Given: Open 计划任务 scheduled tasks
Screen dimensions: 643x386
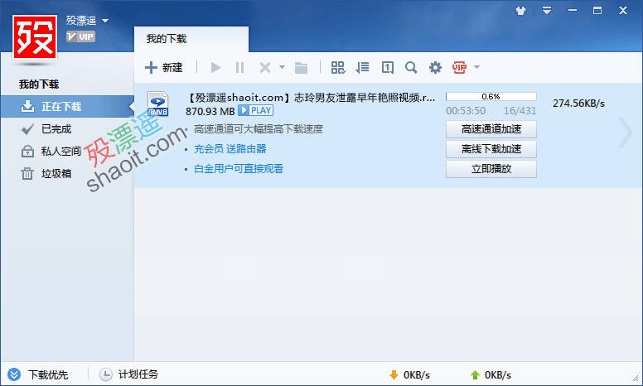Looking at the screenshot, I should 128,374.
